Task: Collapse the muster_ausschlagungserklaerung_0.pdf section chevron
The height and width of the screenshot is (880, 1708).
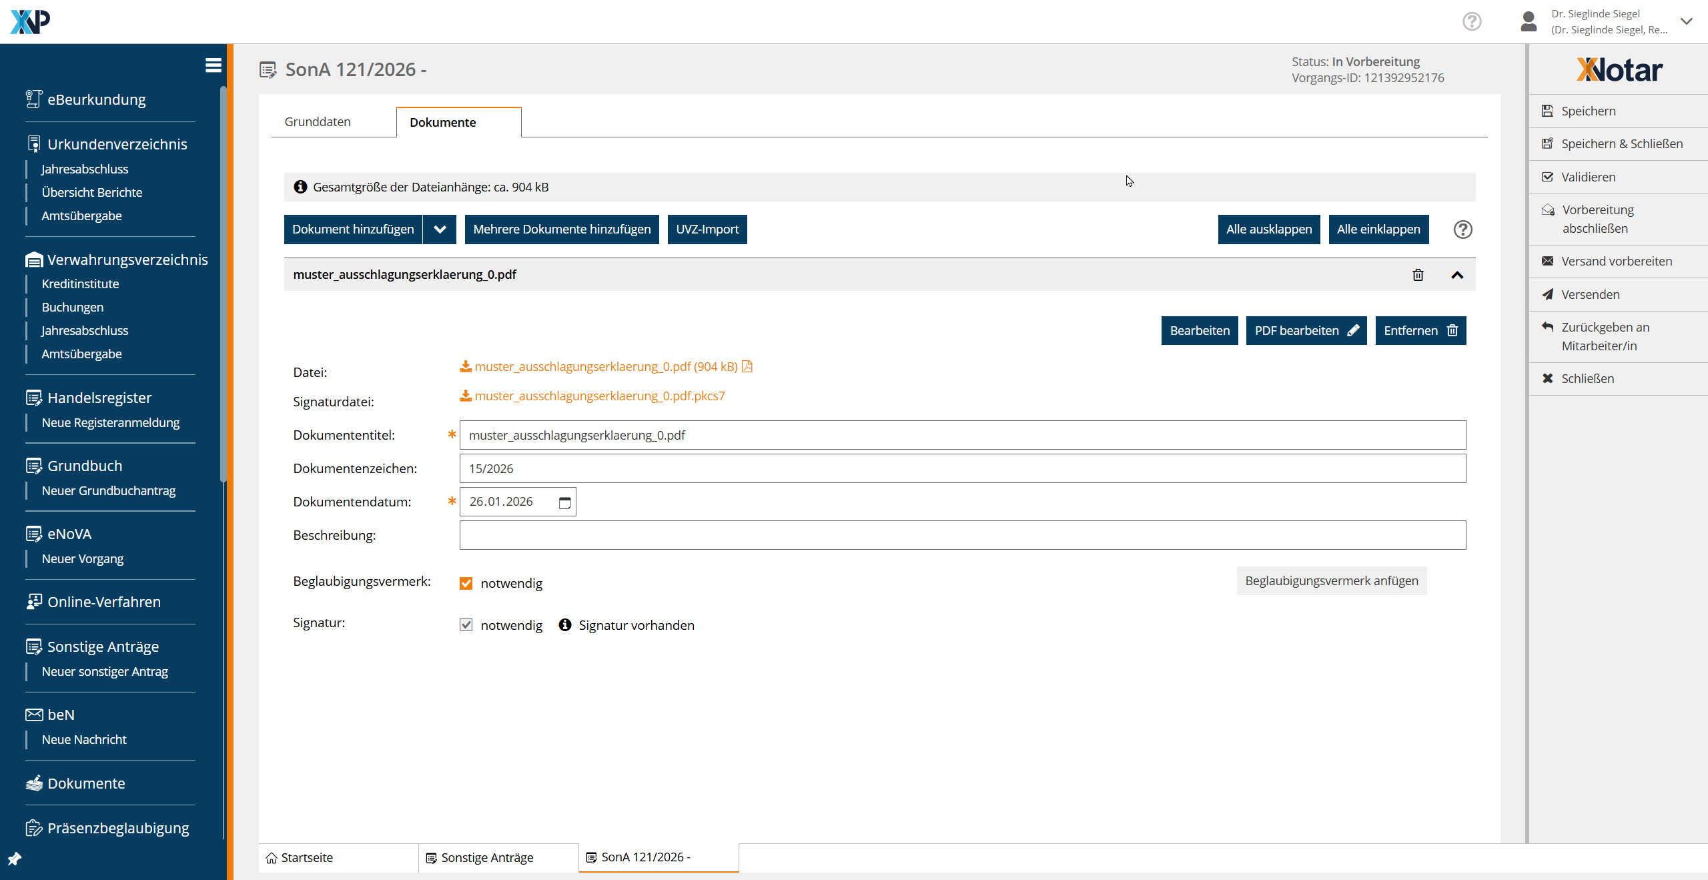Action: [1457, 275]
